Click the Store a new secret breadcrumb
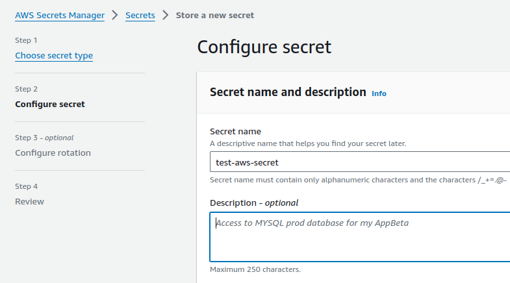Screen dimensions: 510x283 tap(215, 16)
